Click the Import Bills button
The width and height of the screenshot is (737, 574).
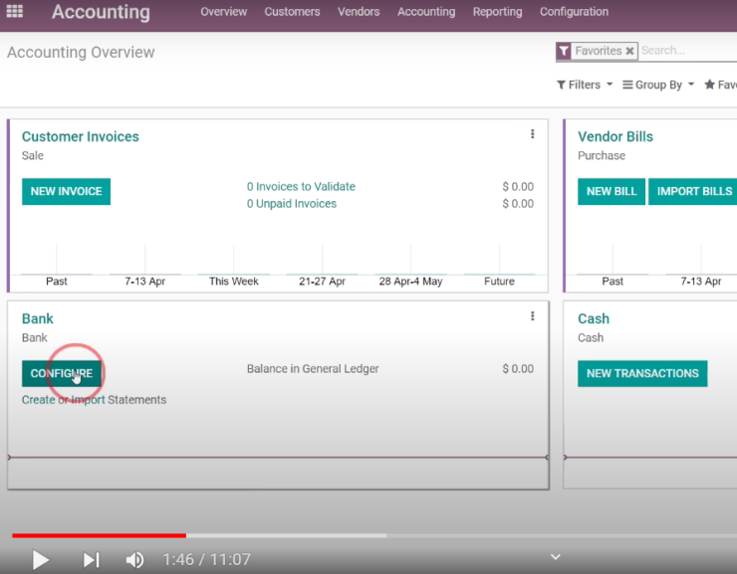tap(694, 191)
